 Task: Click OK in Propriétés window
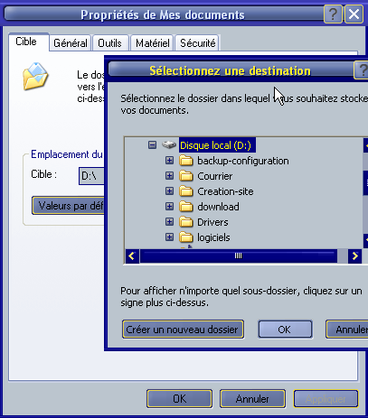coord(180,399)
